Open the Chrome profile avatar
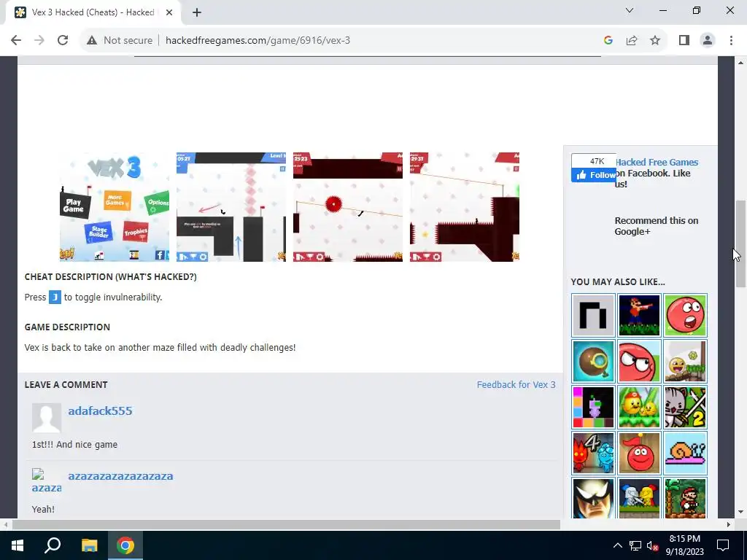The width and height of the screenshot is (747, 560). 708,41
